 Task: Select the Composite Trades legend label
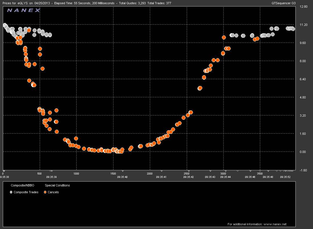click(26, 192)
